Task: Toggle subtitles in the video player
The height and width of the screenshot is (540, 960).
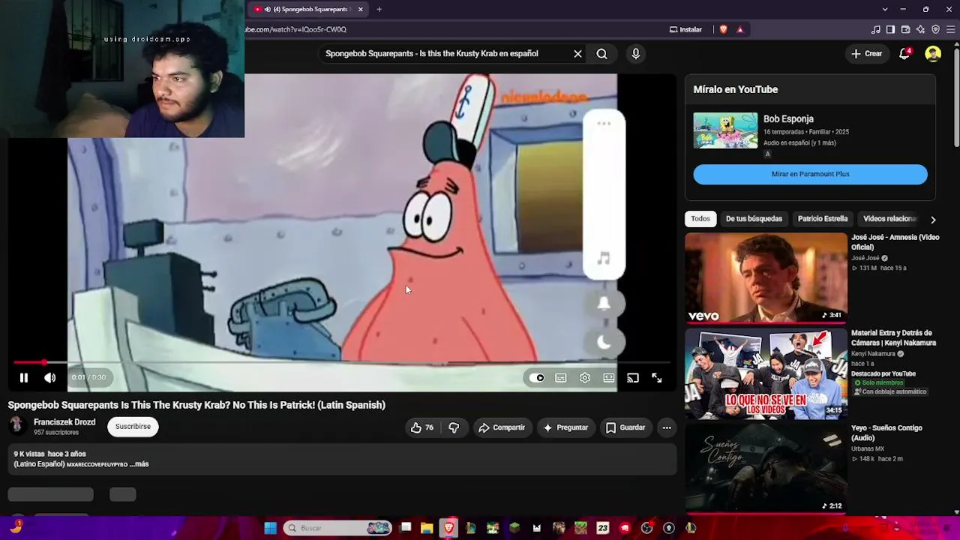Action: (561, 378)
